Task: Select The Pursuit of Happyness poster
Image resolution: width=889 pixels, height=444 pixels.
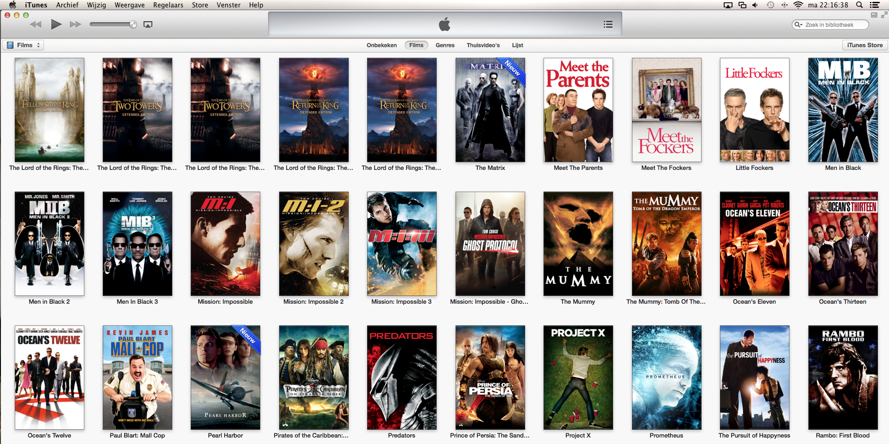Action: 755,377
